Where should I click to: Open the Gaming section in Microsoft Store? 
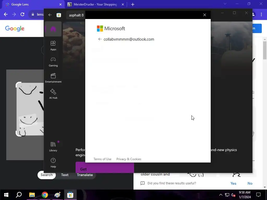click(53, 62)
